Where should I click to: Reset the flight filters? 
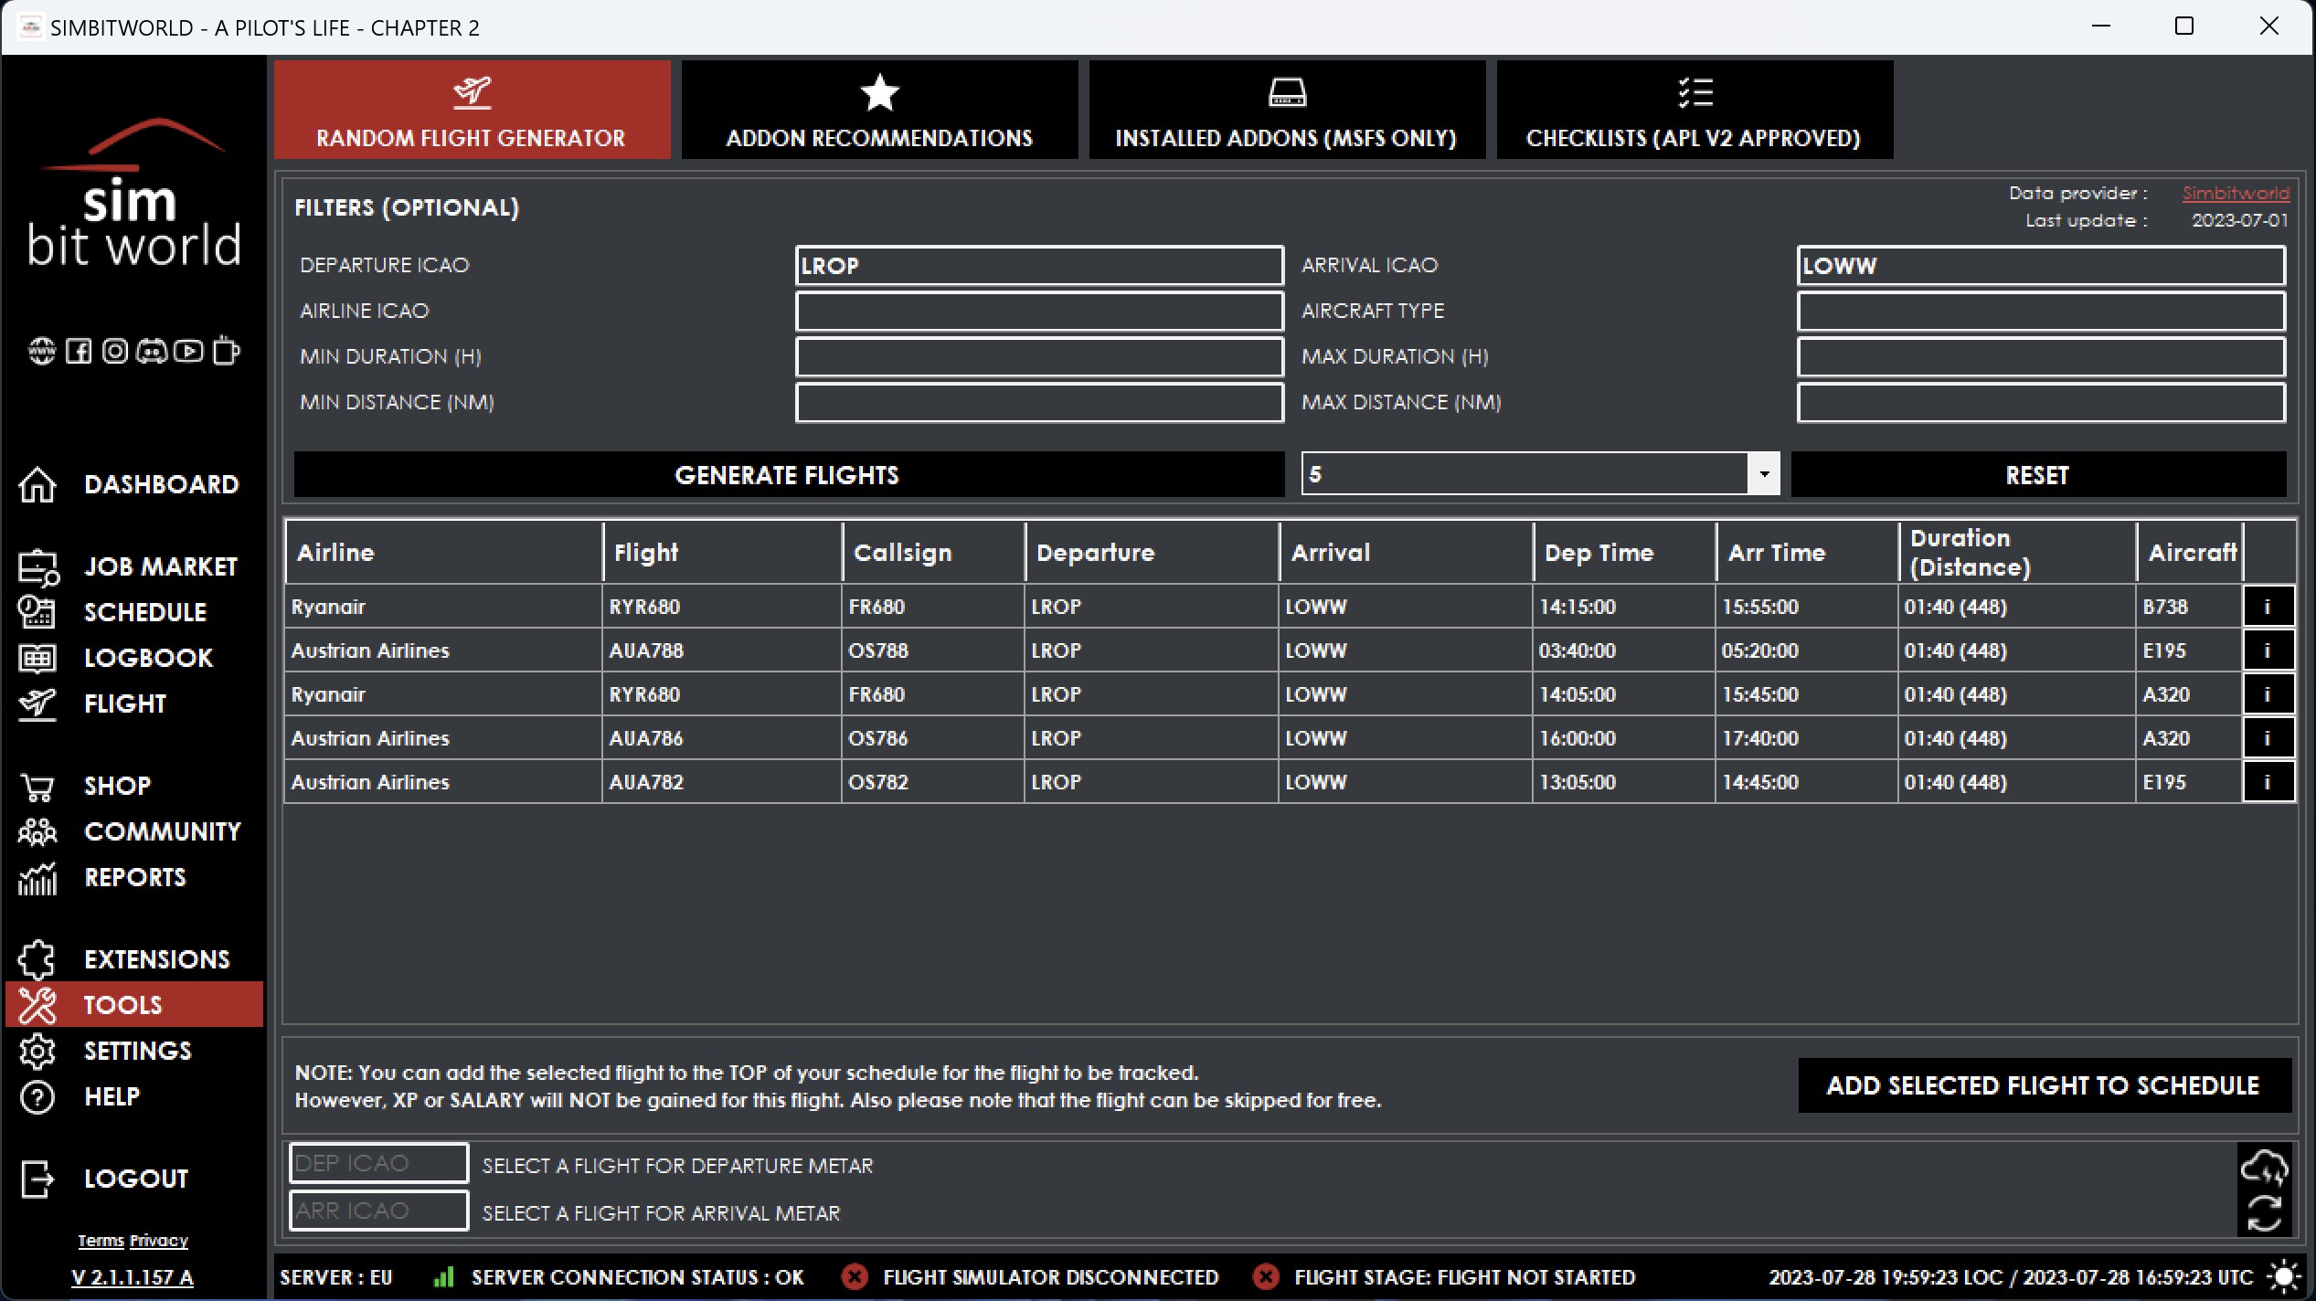(x=2037, y=475)
